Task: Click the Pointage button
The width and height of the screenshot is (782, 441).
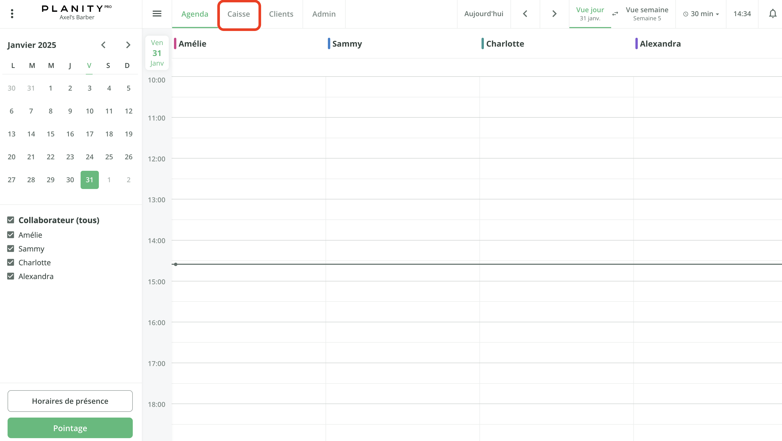Action: 70,428
